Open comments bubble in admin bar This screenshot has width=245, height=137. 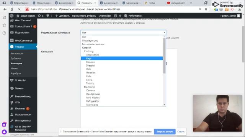click(x=49, y=16)
